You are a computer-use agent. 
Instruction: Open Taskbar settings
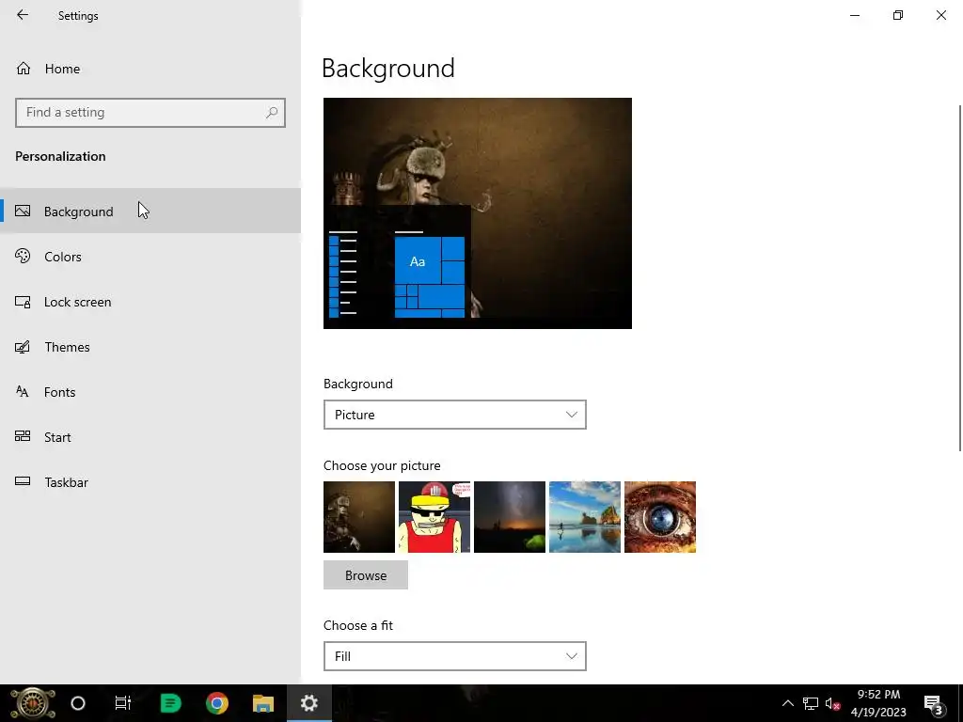pos(150,482)
